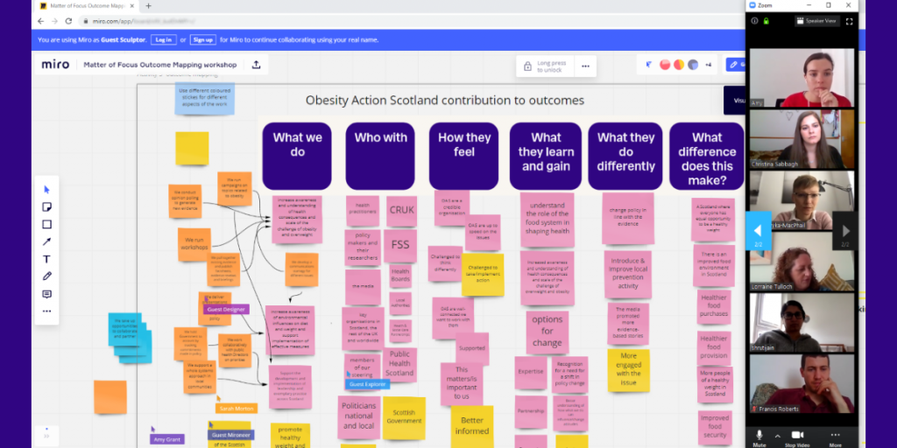
Task: Go forward in the browser
Action: tap(55, 21)
